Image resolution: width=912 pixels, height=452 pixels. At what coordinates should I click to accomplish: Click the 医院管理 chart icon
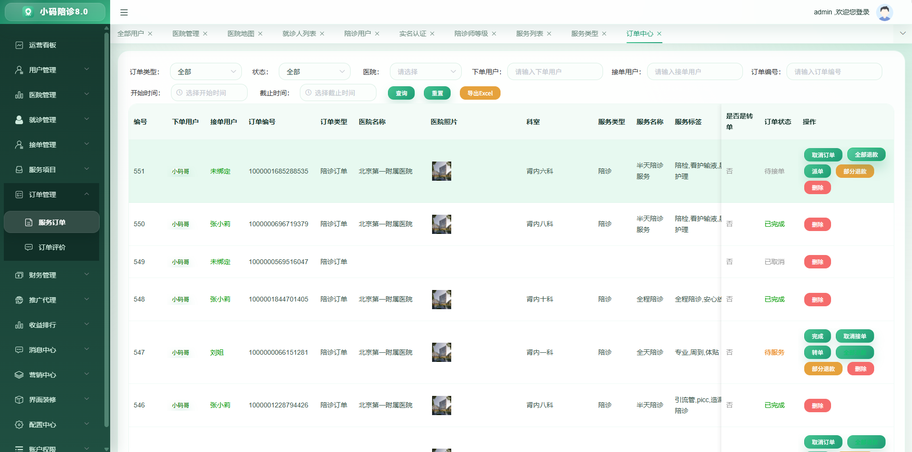[x=19, y=95]
